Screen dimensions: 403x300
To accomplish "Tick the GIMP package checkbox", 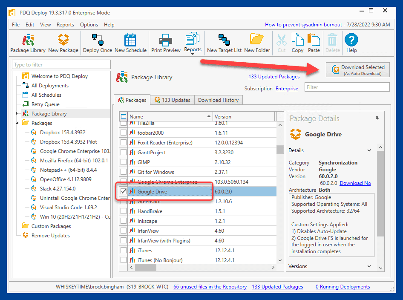I will 124,162.
